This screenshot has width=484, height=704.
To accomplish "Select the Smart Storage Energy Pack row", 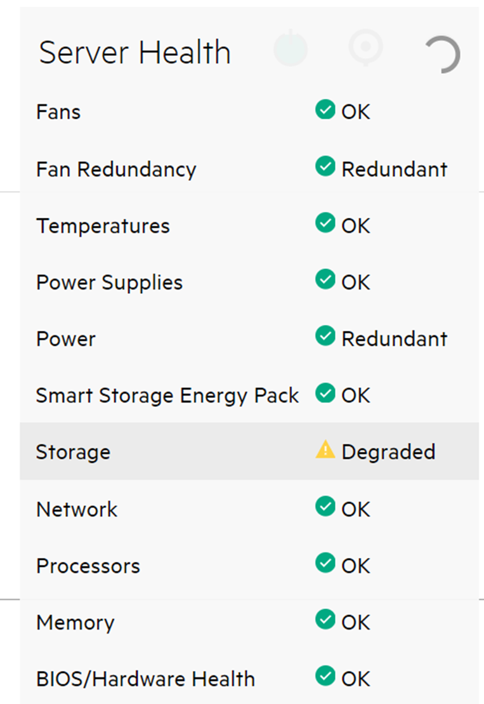I will tap(249, 395).
